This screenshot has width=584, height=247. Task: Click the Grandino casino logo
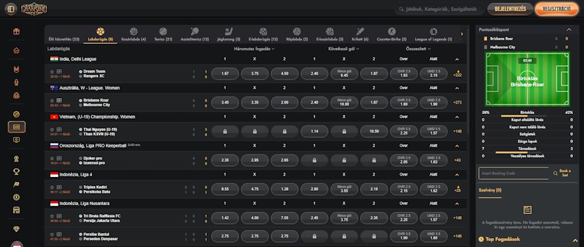(34, 10)
